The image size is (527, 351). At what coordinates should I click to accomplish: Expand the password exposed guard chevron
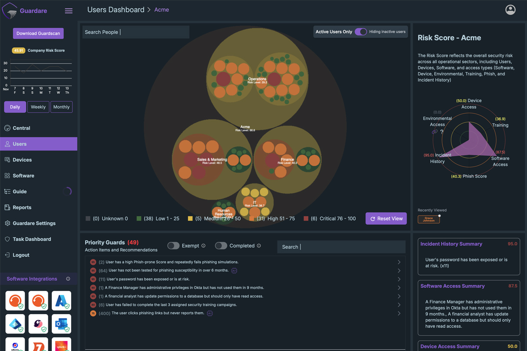399,279
